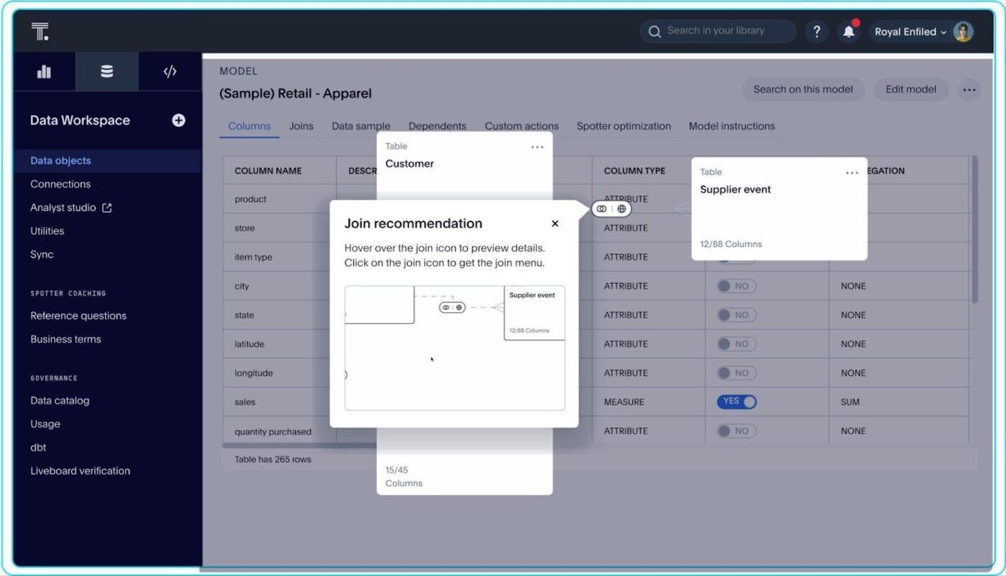Click the Edit model button
This screenshot has width=1006, height=576.
coord(910,89)
